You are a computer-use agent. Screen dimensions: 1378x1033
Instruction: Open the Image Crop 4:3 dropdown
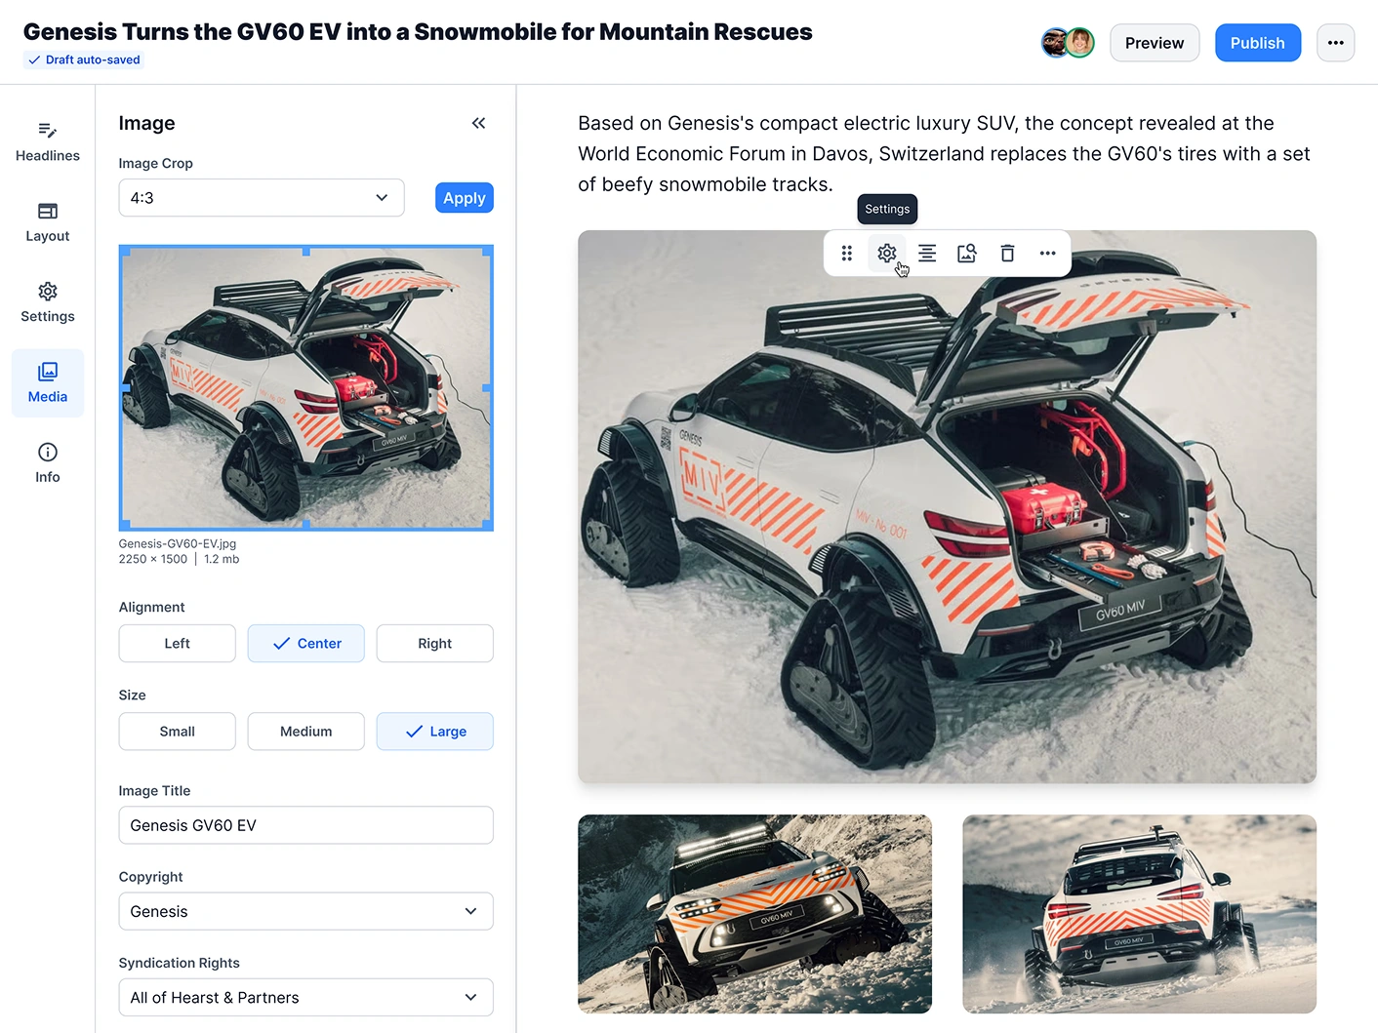coord(262,198)
